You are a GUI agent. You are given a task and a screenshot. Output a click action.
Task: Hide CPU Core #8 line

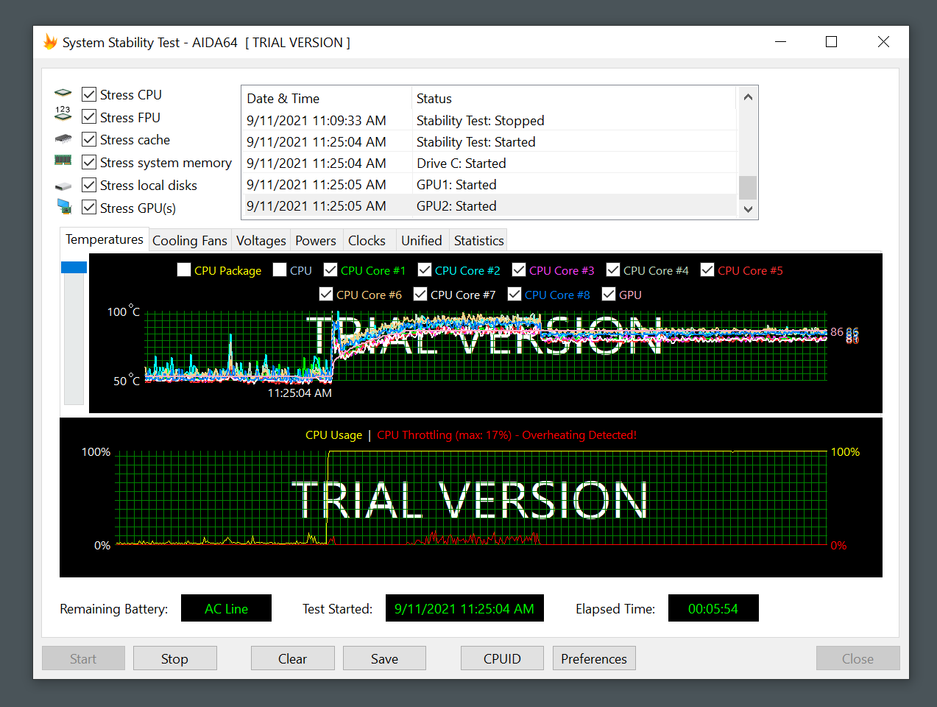[x=515, y=295]
